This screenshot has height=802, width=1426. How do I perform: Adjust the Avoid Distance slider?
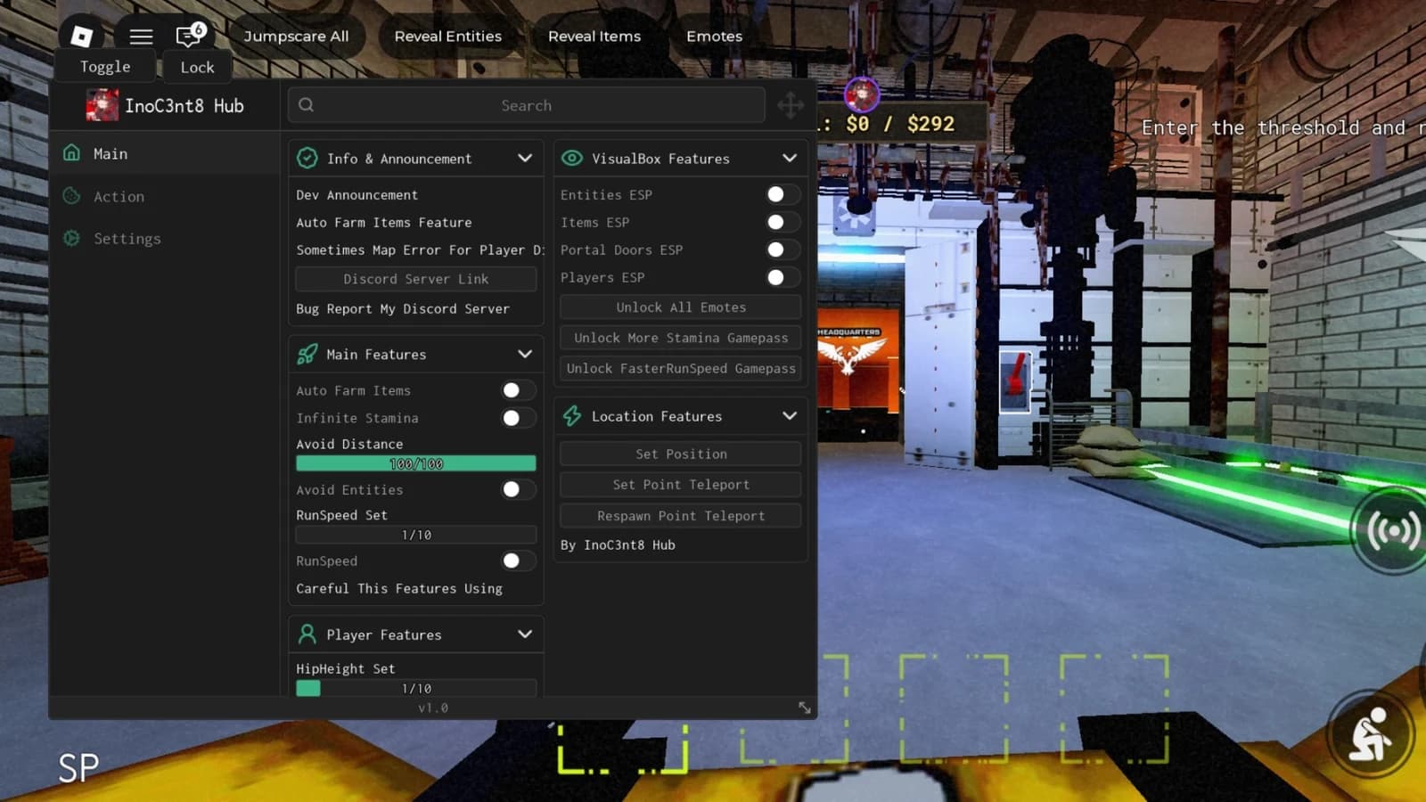416,463
